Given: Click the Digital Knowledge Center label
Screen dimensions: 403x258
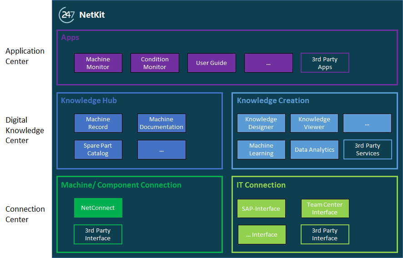Looking at the screenshot, I should [x=25, y=130].
